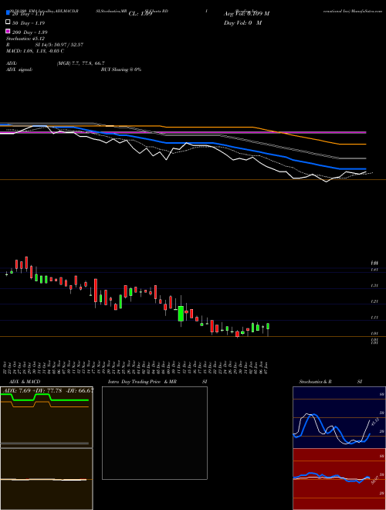Click the 'BUY Slowing @ 0%' signal text

tap(121, 70)
